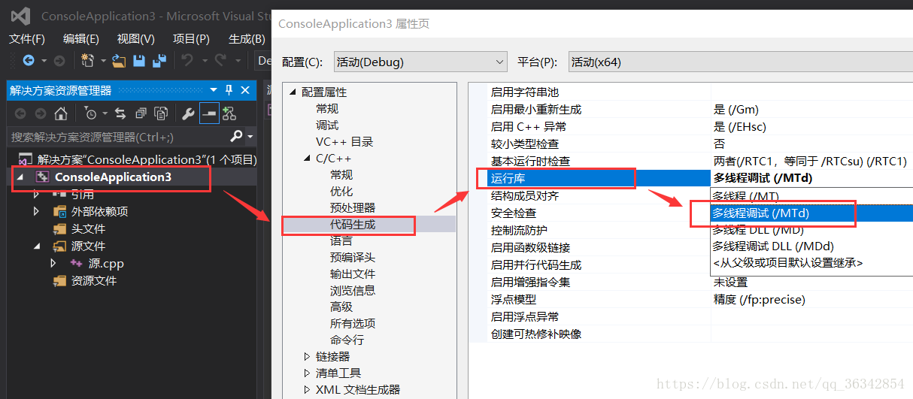Toggle Preview Selected Items button
913x399 pixels.
coord(209,113)
